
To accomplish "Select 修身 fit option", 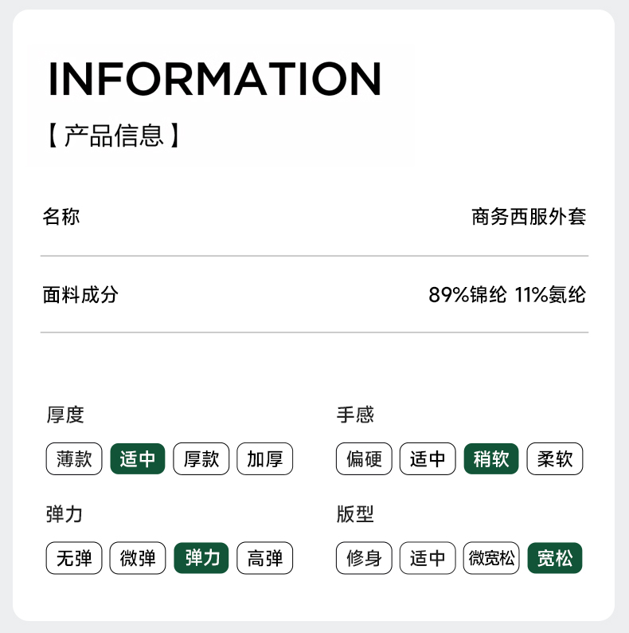I will click(364, 558).
